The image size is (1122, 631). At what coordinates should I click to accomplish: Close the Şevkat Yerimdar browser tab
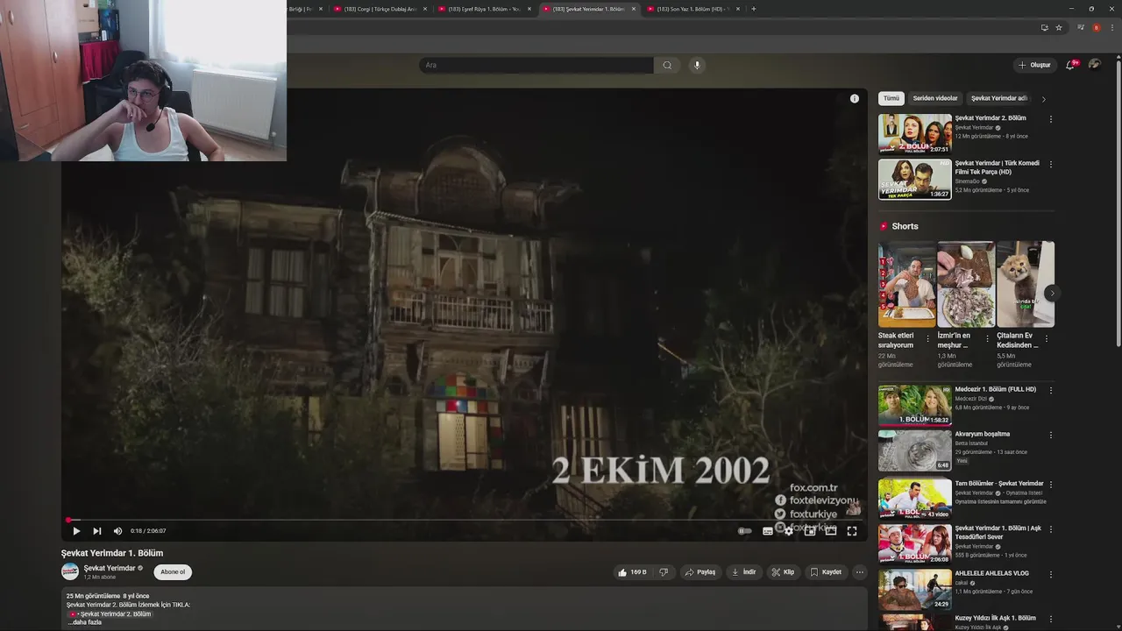click(634, 9)
